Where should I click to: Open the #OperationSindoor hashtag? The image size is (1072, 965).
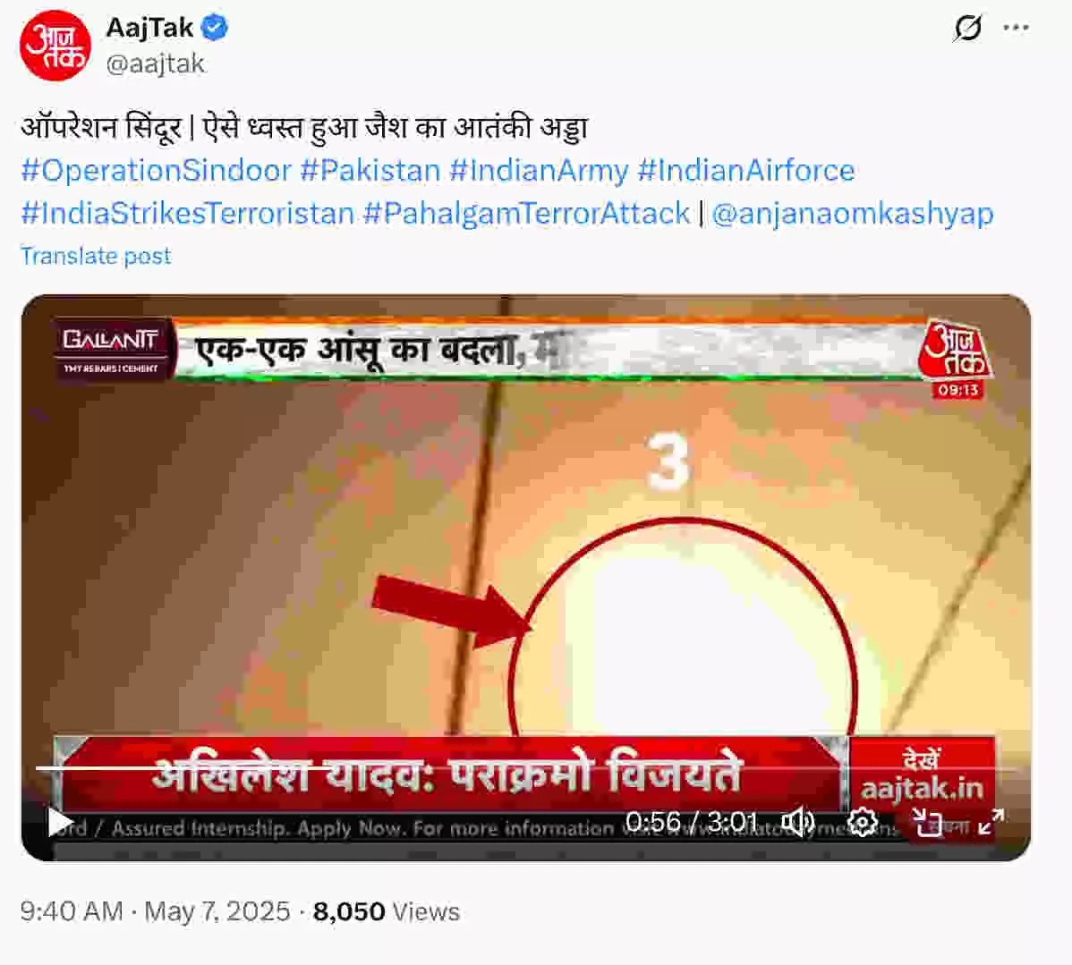pos(157,170)
